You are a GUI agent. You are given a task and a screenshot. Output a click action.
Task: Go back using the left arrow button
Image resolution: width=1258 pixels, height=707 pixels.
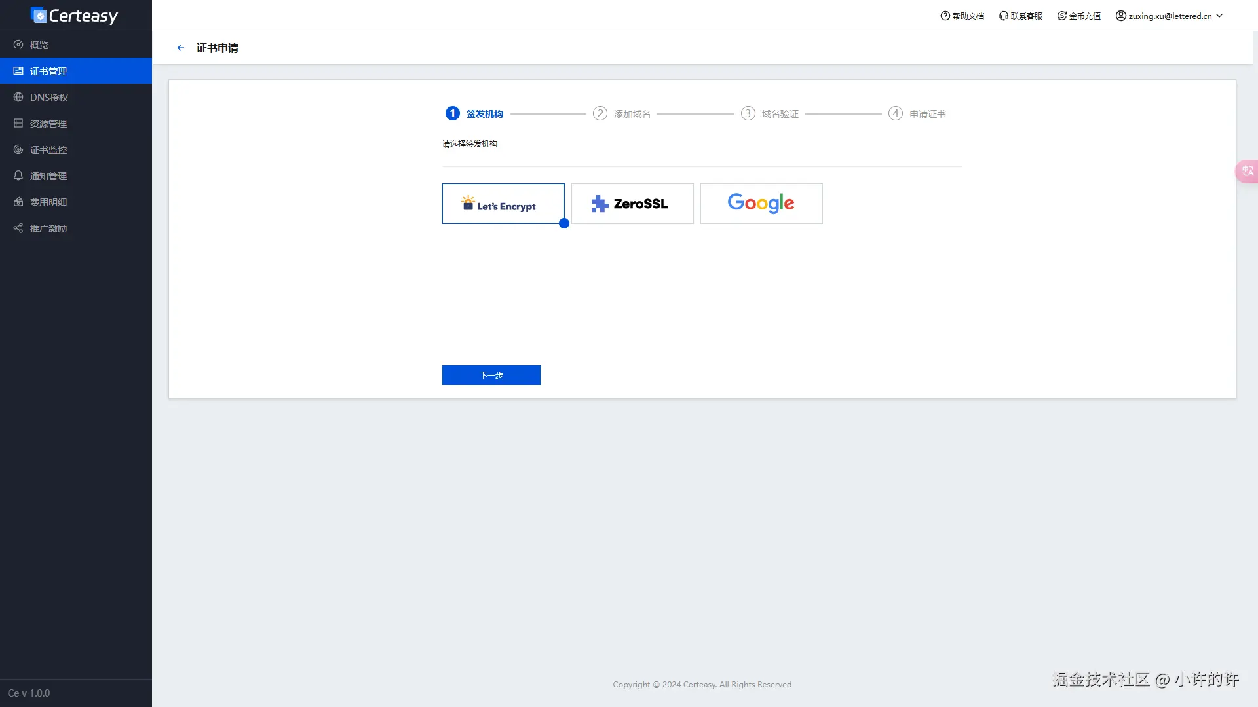pyautogui.click(x=181, y=47)
